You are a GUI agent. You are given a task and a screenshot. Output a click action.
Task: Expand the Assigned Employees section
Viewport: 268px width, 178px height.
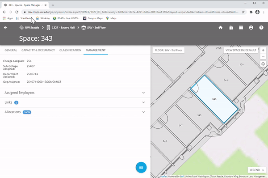[x=75, y=93]
